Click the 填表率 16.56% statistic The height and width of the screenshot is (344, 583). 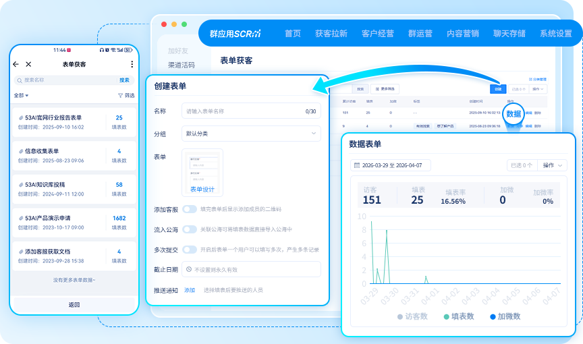click(x=453, y=197)
